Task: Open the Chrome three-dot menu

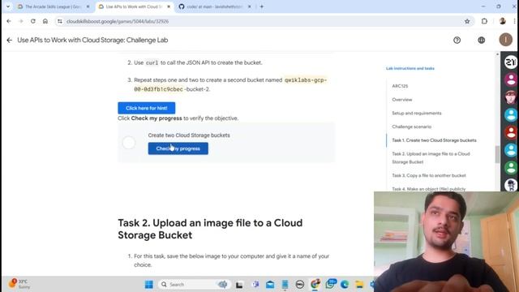Action: coord(515,21)
